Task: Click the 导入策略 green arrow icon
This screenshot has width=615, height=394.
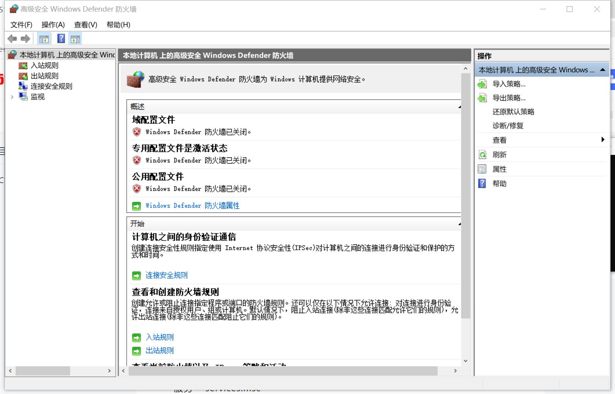Action: tap(482, 84)
